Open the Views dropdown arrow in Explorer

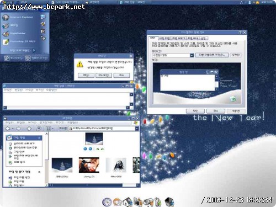53,129
